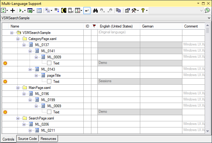Tick the Text checkbox under ML_0009
Screen dimensions: 212x143
coord(49,63)
